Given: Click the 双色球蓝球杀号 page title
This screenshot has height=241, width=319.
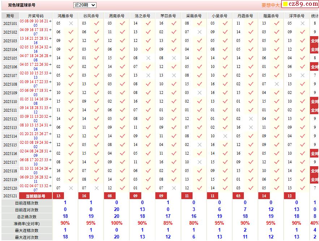Looking at the screenshot, I should tap(22, 5).
